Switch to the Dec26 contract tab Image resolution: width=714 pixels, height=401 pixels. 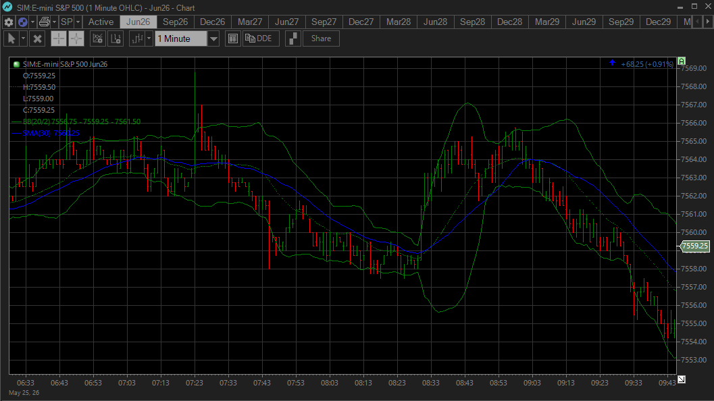212,22
